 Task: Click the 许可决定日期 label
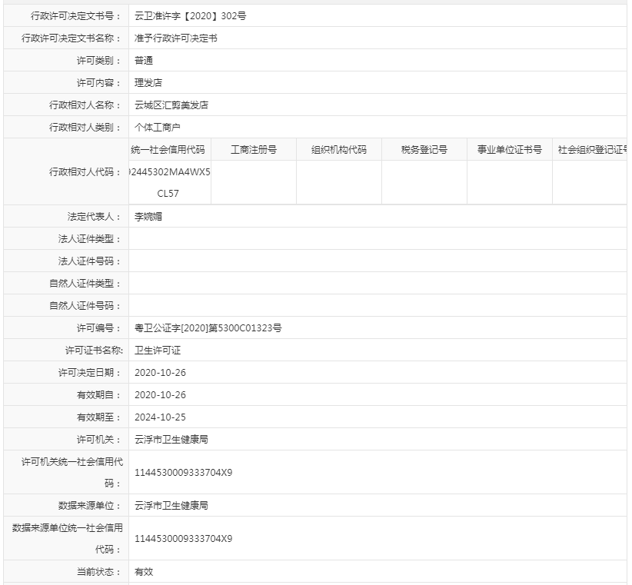(90, 373)
